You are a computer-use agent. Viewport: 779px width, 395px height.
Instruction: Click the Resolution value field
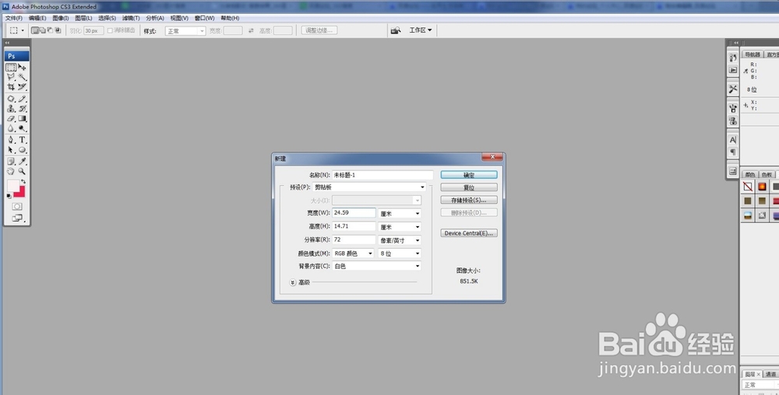354,239
